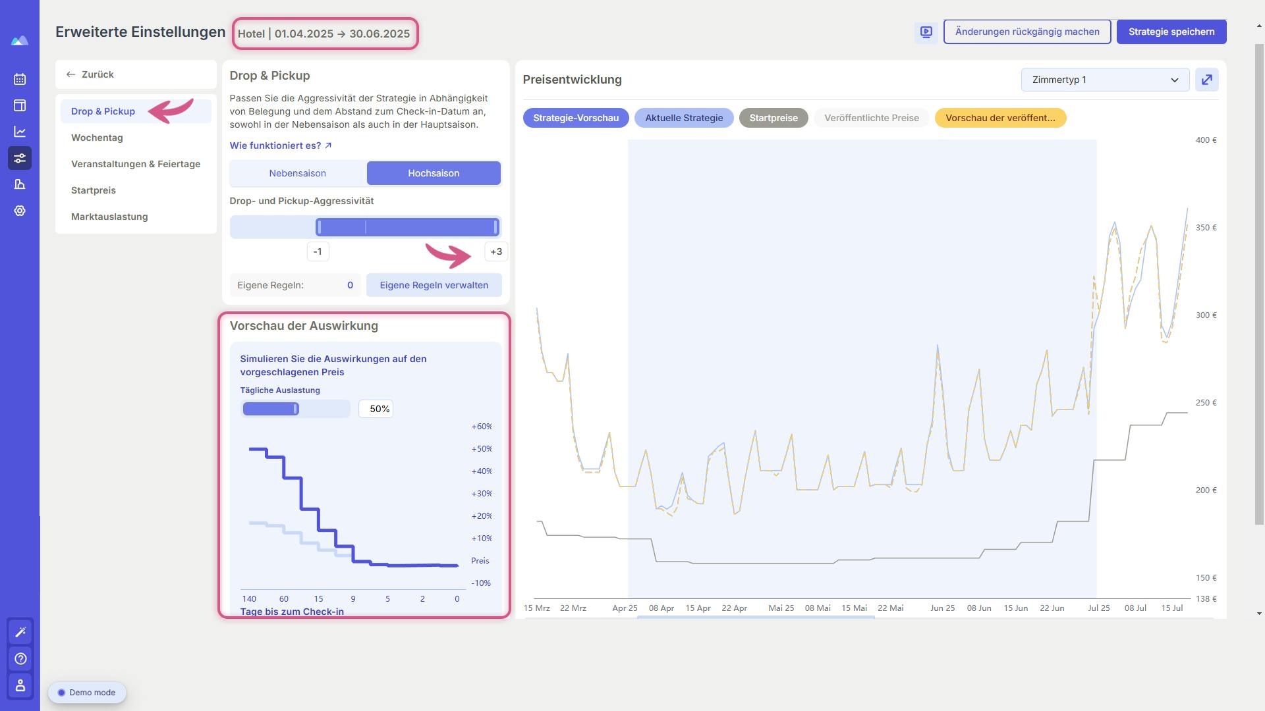Expand Zimmertyp 1 room type dropdown
Image resolution: width=1265 pixels, height=711 pixels.
(1105, 80)
